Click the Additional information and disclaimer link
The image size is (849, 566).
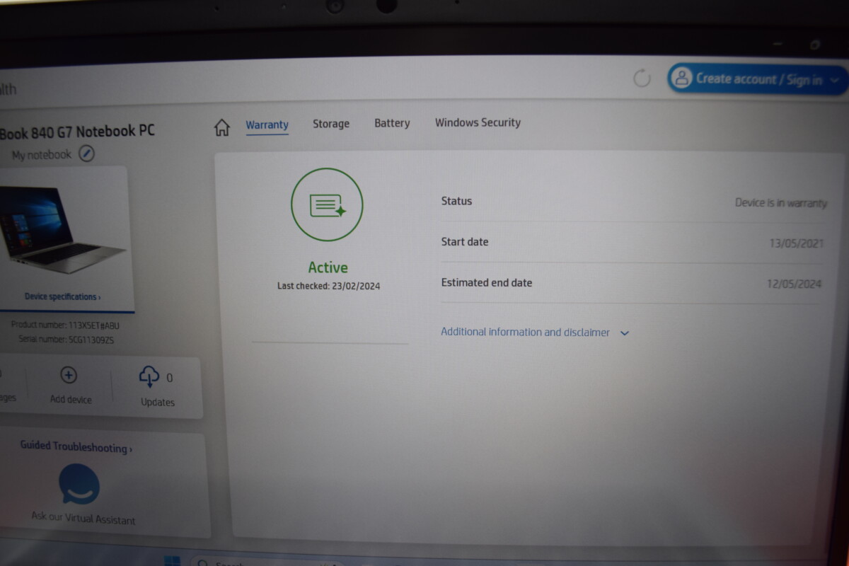tap(525, 332)
